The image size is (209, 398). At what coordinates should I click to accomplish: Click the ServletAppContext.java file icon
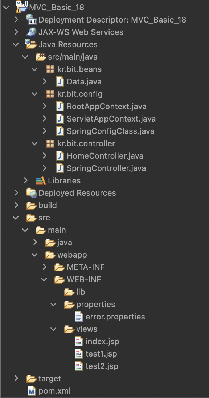[60, 119]
